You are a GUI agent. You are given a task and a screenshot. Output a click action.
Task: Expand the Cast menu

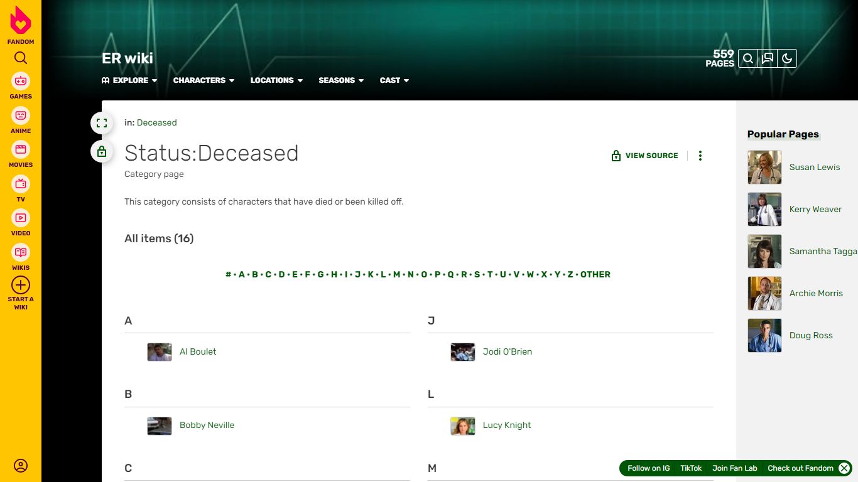(x=394, y=80)
